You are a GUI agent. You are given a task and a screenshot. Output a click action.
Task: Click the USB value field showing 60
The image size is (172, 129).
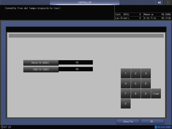click(x=76, y=69)
